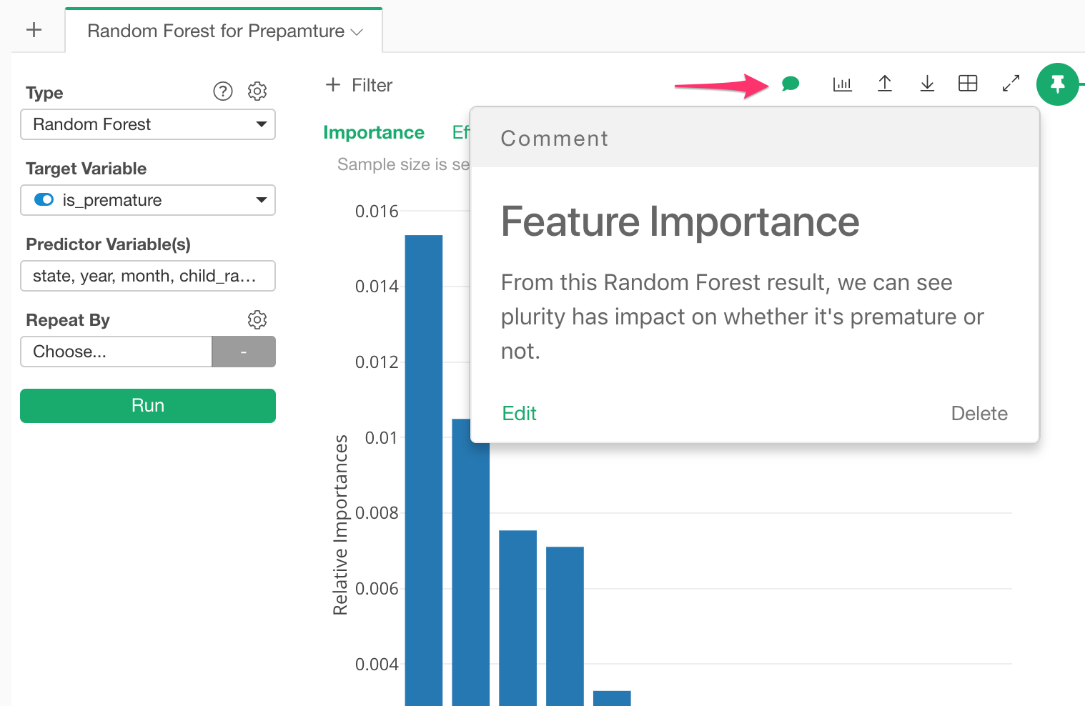Open the Type dropdown showing Random Forest

147,124
